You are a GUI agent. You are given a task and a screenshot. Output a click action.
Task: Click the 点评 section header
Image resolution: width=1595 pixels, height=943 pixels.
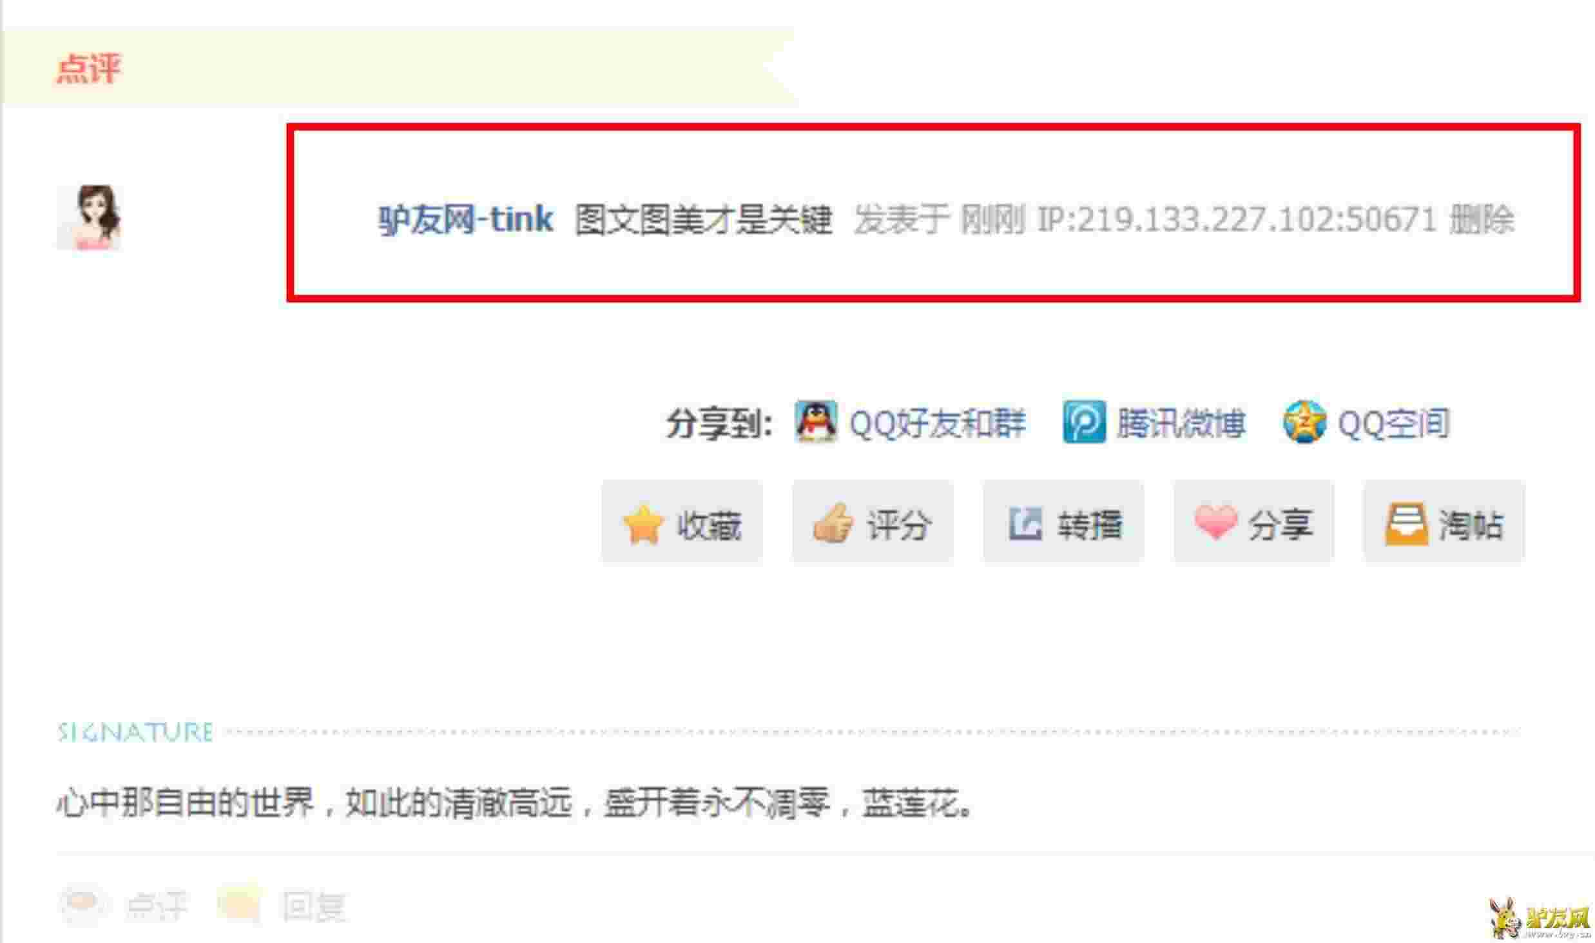(x=88, y=68)
